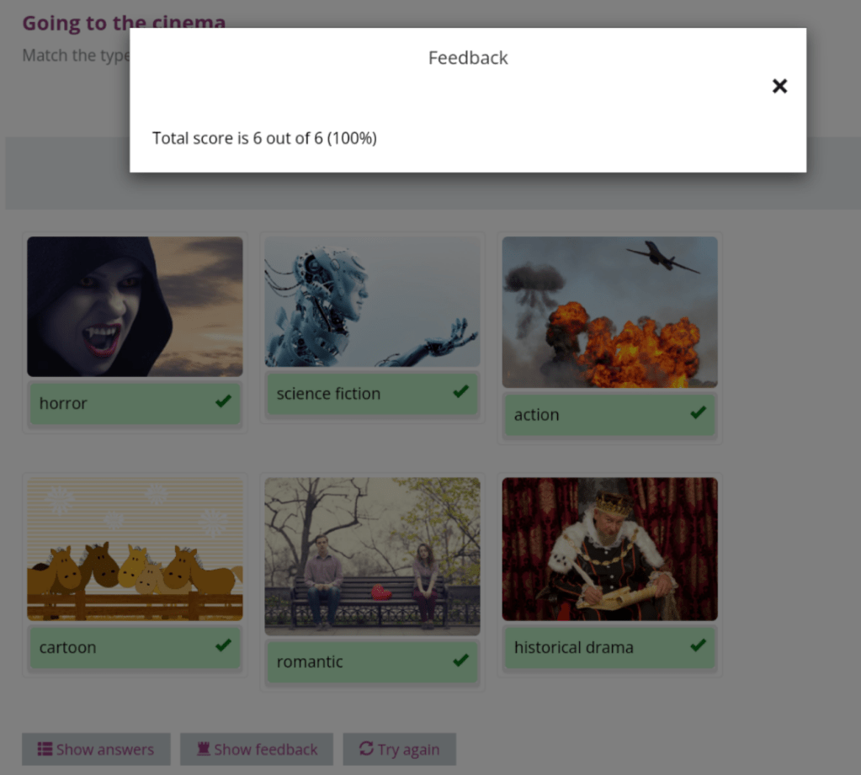Click the cartoon horses picture
The height and width of the screenshot is (775, 861).
coord(135,549)
